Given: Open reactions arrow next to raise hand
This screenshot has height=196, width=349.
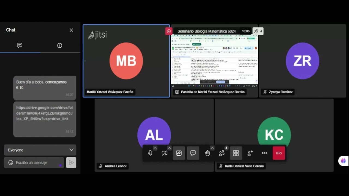Looking at the screenshot, I should [x=212, y=148].
